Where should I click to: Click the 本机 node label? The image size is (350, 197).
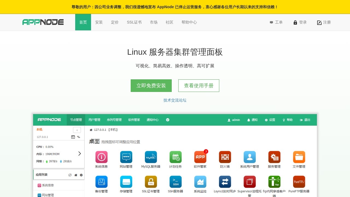click(39, 129)
